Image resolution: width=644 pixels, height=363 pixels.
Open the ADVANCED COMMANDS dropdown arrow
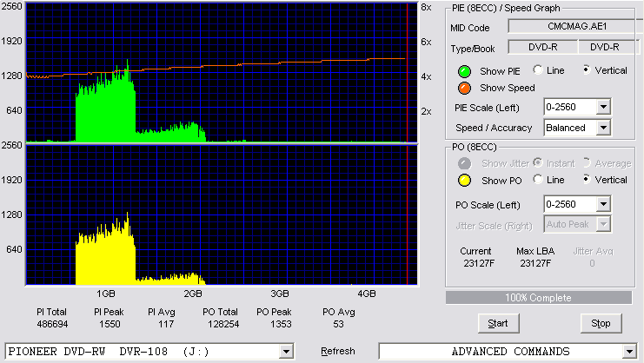pos(629,352)
